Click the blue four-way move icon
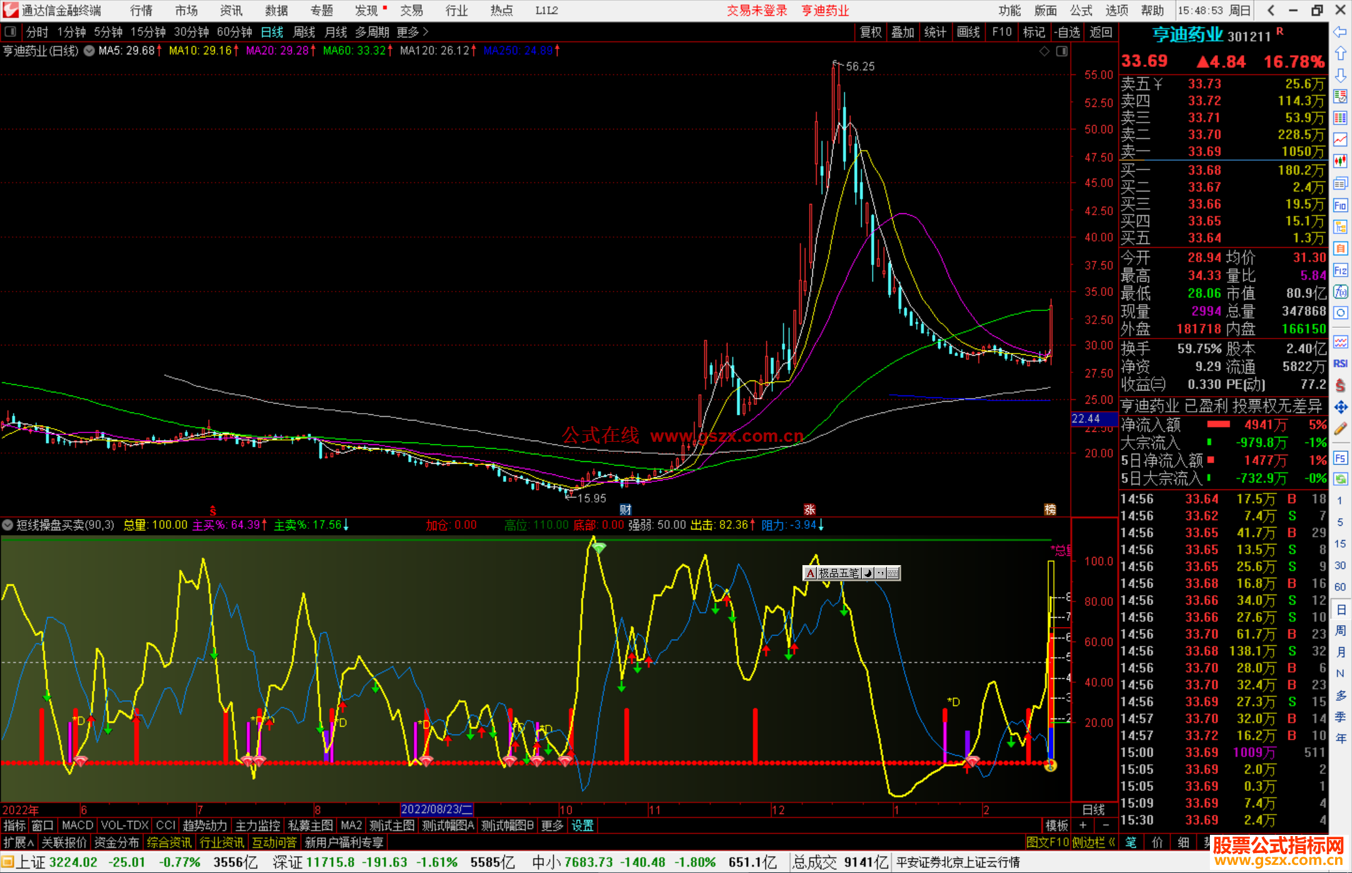The image size is (1352, 873). [1340, 407]
